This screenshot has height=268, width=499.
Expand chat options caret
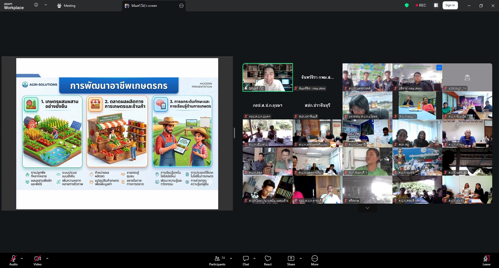tap(254, 258)
